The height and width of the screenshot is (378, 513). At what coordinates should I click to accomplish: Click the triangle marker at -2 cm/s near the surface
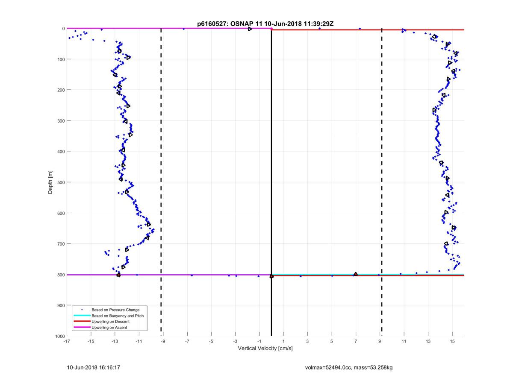tap(250, 29)
